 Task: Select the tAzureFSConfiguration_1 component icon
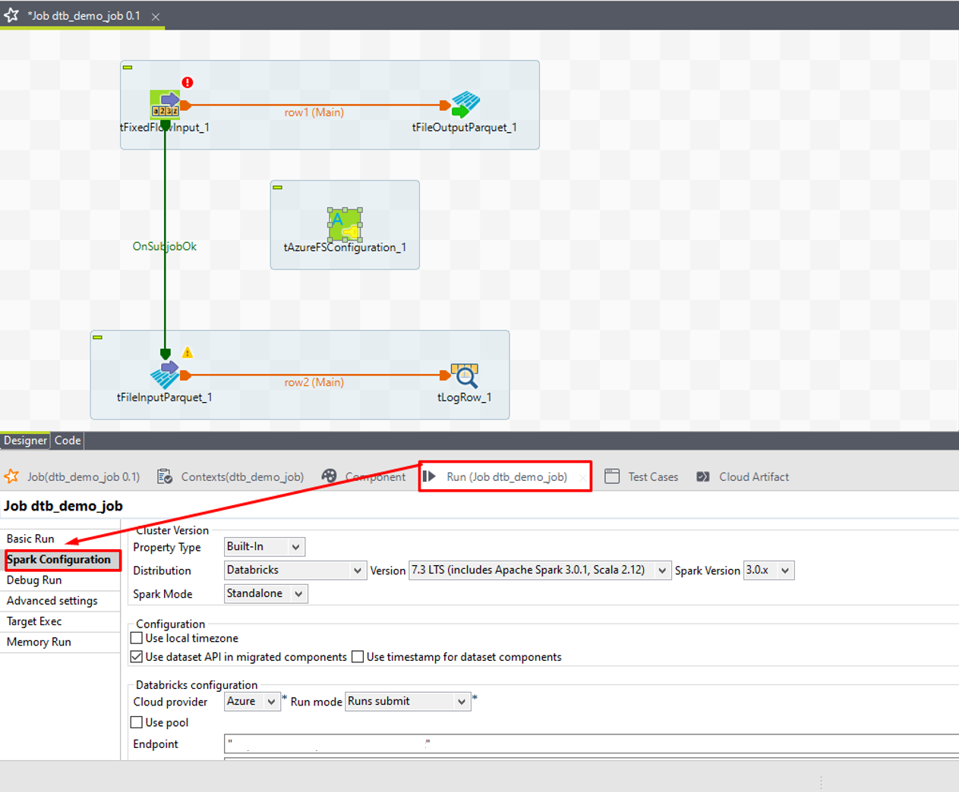[345, 225]
